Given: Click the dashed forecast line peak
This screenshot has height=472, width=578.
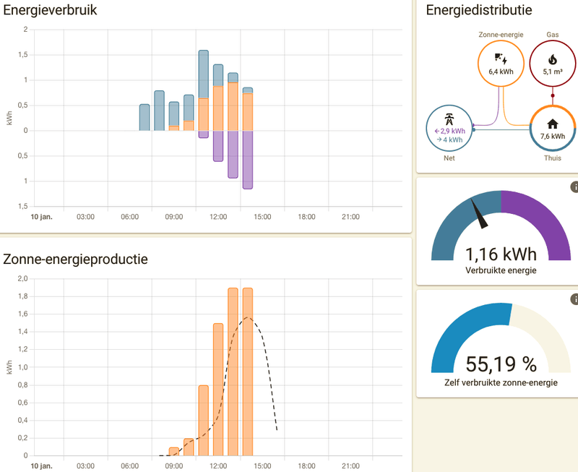Looking at the screenshot, I should click(x=248, y=317).
